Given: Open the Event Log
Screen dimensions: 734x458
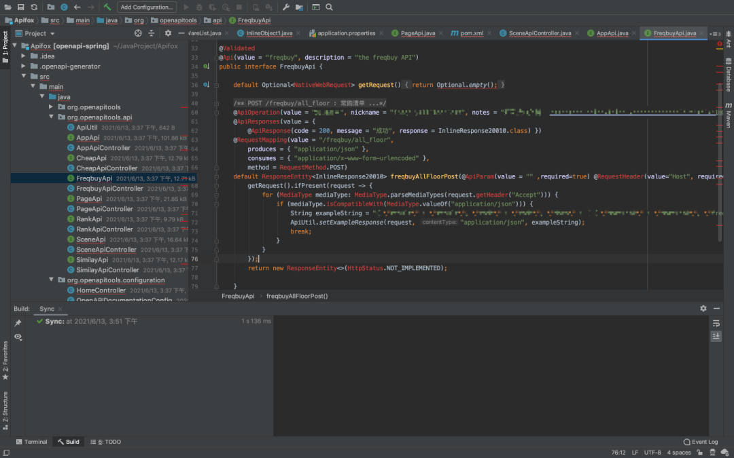Looking at the screenshot, I should tap(700, 442).
